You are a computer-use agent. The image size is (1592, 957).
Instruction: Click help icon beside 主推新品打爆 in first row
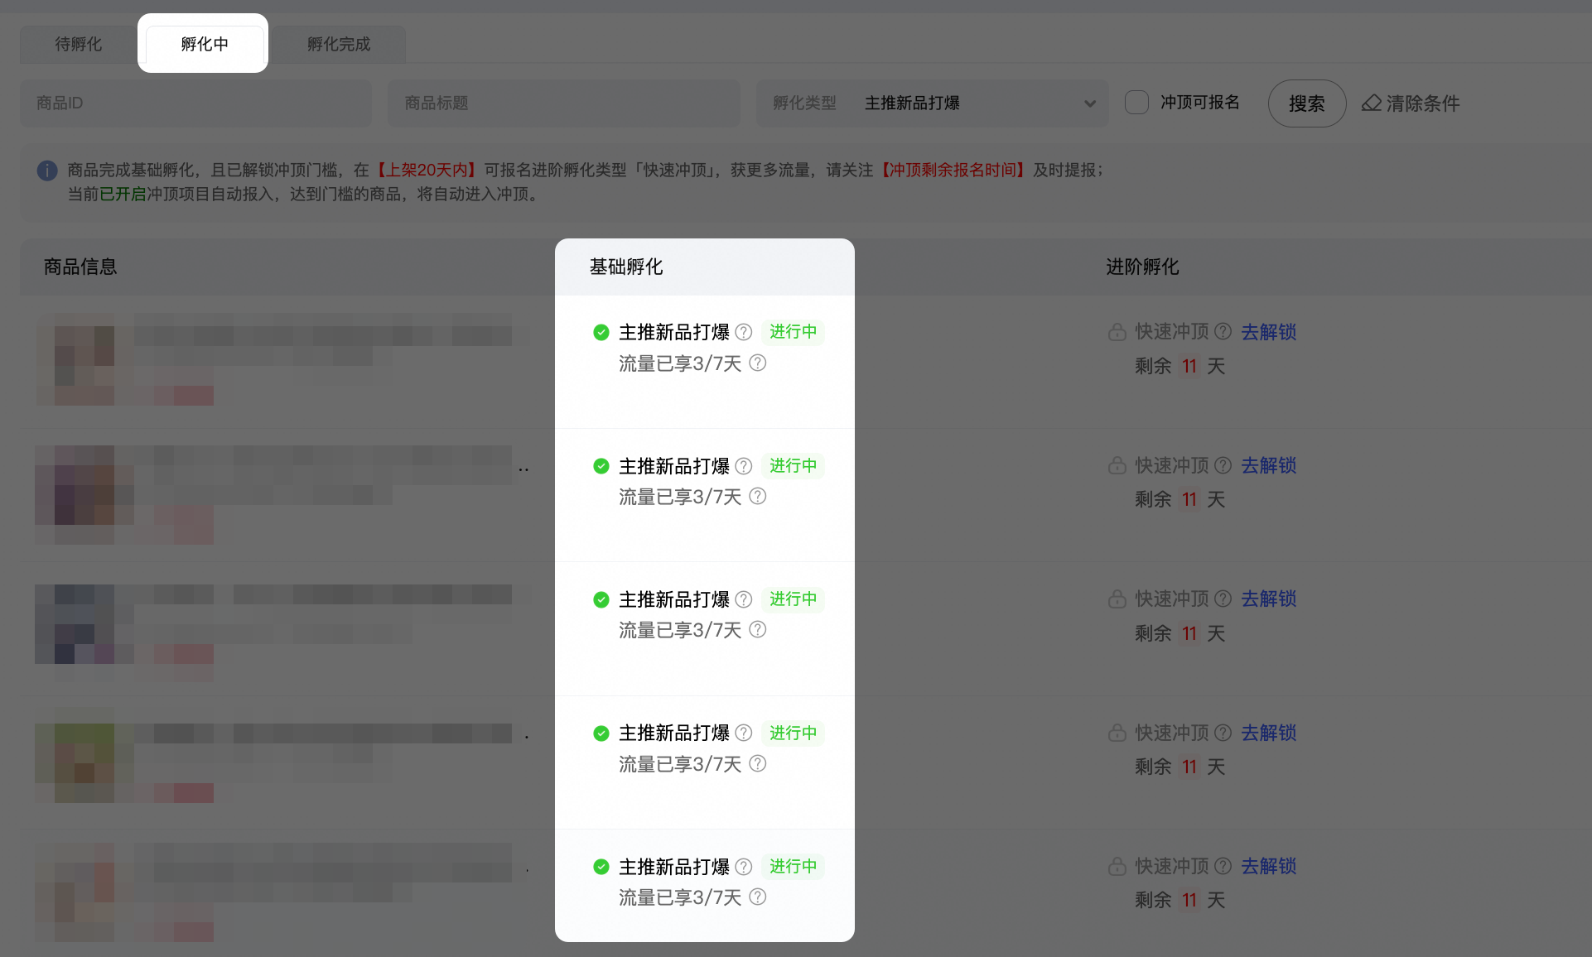click(744, 332)
